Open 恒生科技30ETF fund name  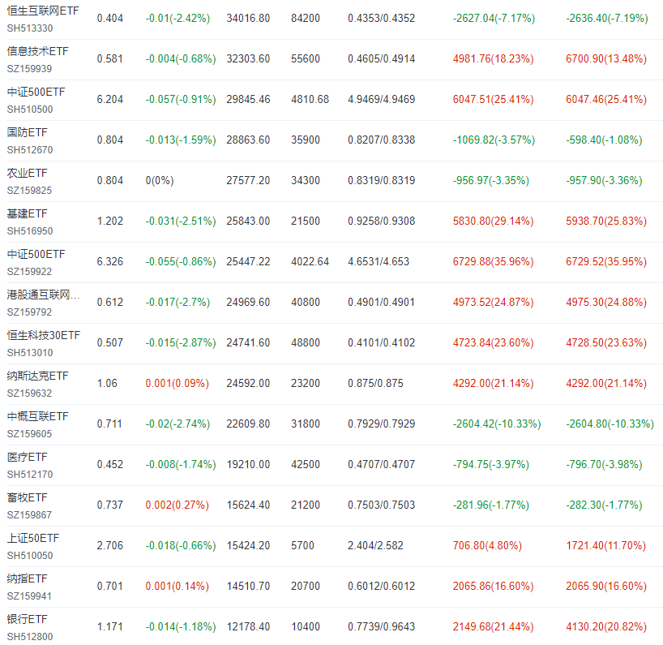(x=44, y=336)
